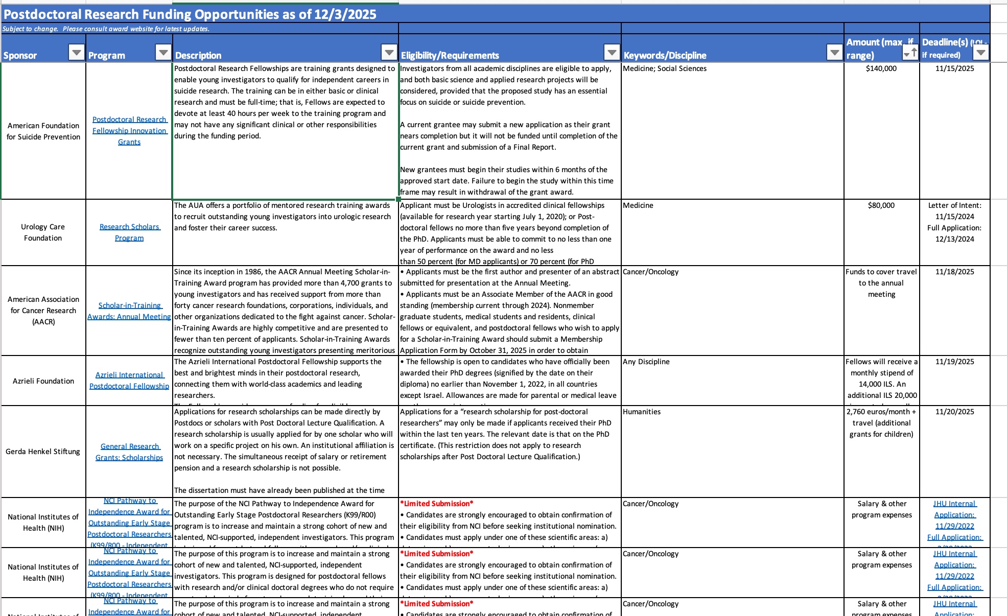Open the Program column filter dropdown
Image resolution: width=1007 pixels, height=616 pixels.
(163, 52)
